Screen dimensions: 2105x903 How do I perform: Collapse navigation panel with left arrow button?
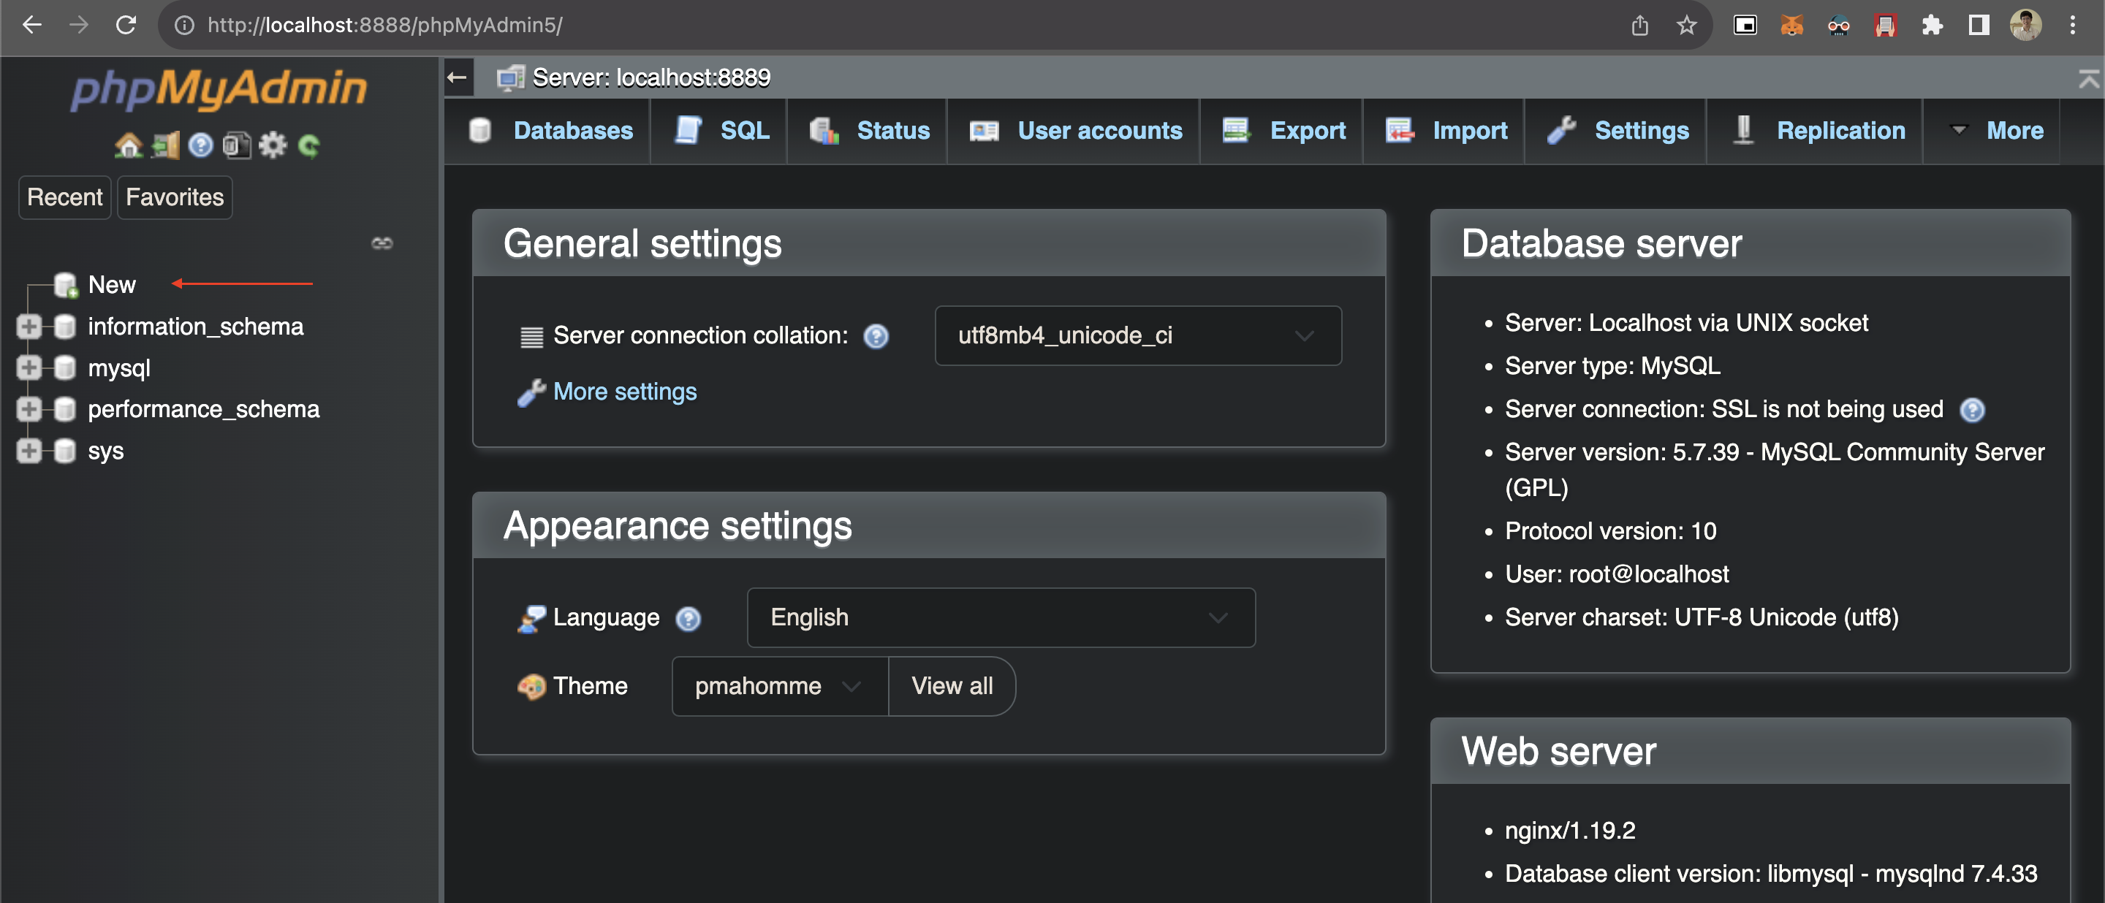tap(458, 77)
